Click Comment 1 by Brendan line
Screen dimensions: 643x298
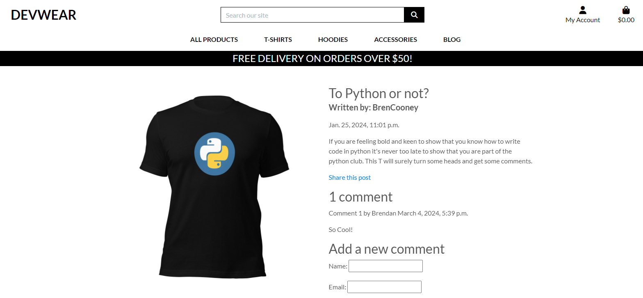[398, 213]
